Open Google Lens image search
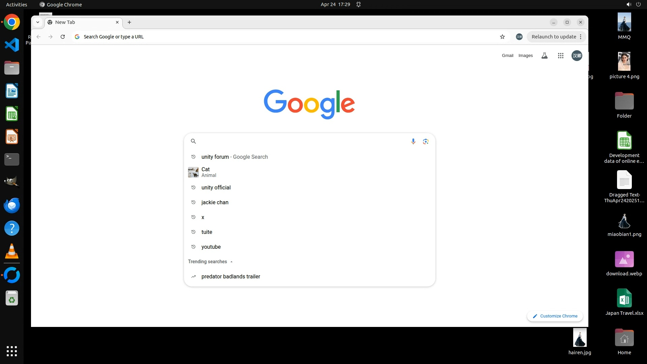Image resolution: width=647 pixels, height=364 pixels. click(426, 142)
